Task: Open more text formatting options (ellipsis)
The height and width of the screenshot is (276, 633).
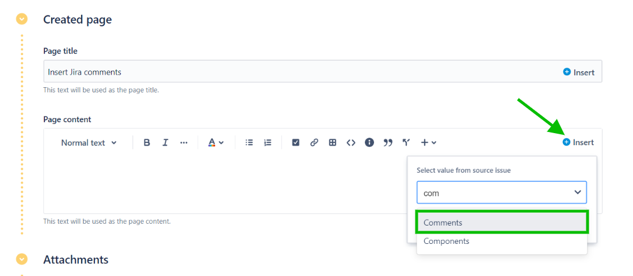Action: click(184, 143)
